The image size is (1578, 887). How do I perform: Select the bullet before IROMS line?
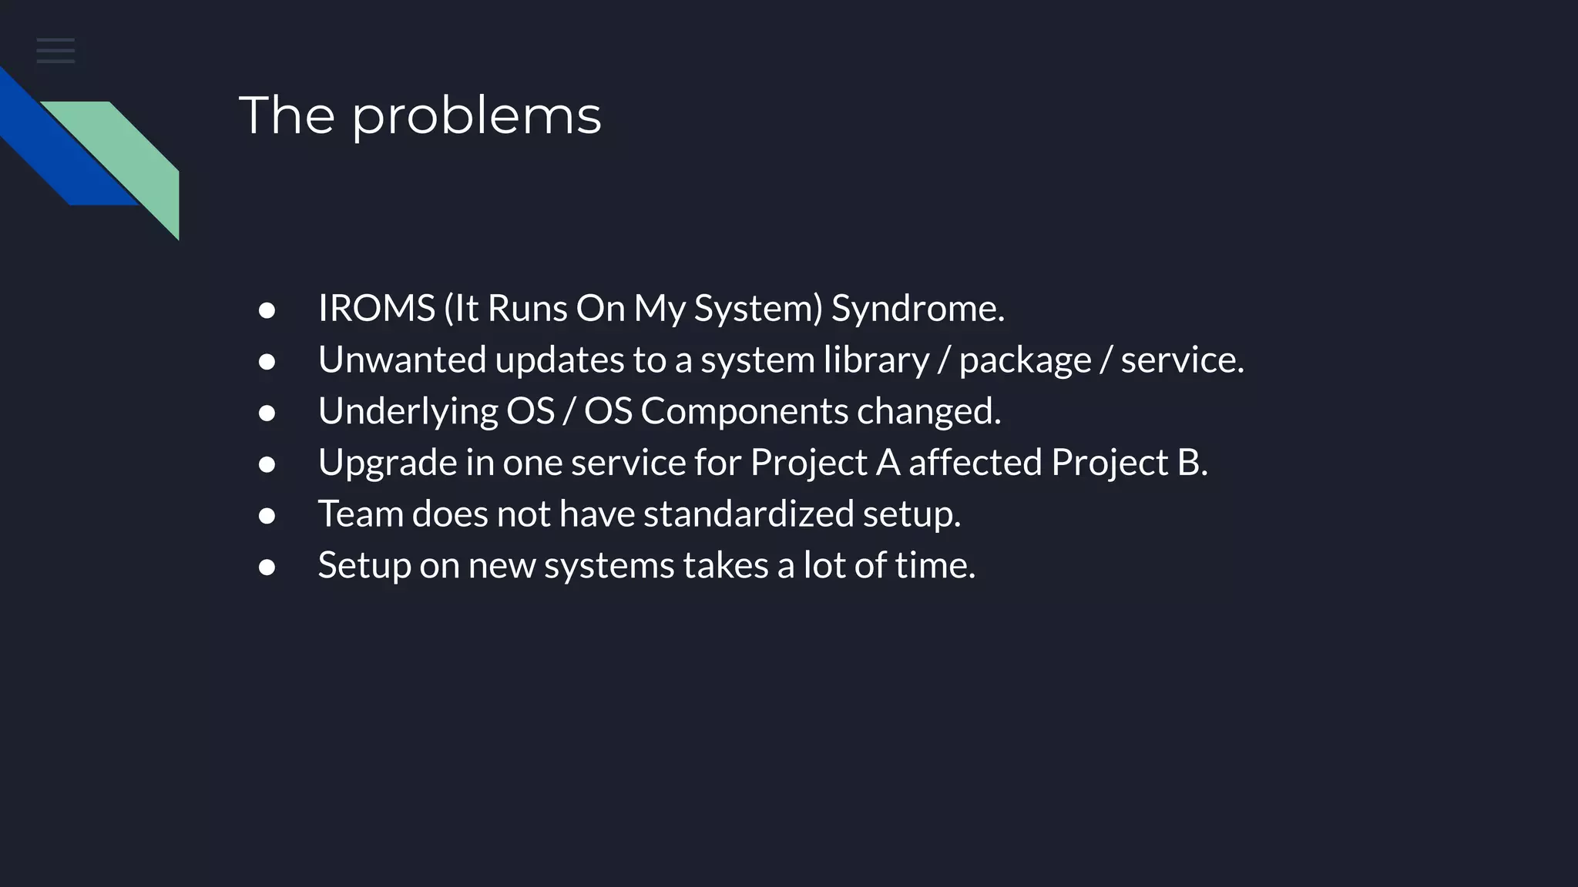(267, 310)
